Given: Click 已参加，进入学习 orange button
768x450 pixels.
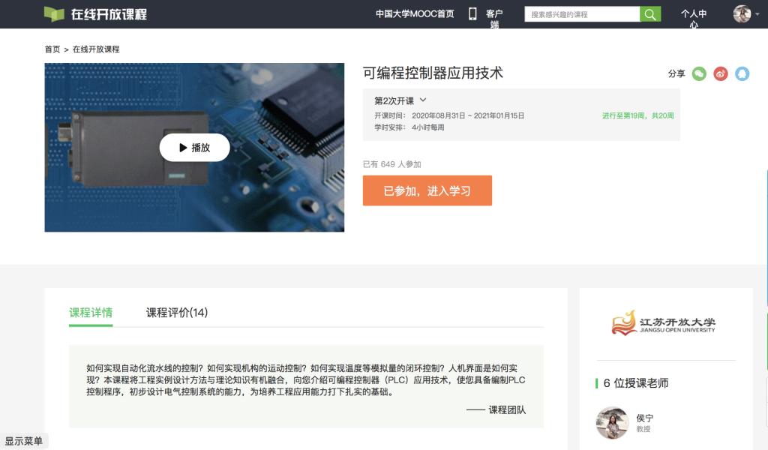Looking at the screenshot, I should (427, 190).
